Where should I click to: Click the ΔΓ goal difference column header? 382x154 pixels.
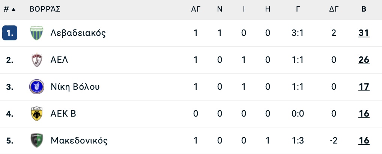(x=334, y=9)
